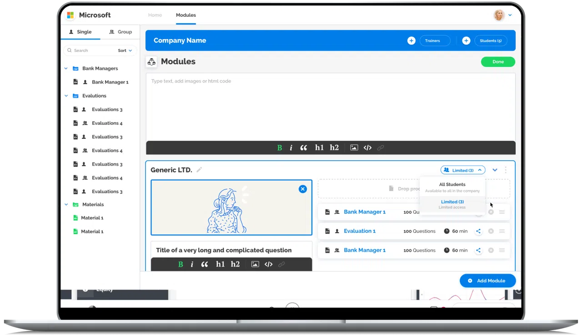Click the plus icon next to Trainers

coord(411,41)
